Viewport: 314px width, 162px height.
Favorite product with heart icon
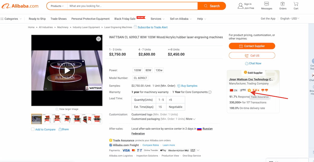(98, 39)
